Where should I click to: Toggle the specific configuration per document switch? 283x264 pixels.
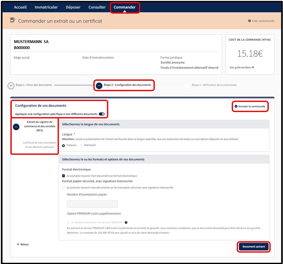(102, 114)
